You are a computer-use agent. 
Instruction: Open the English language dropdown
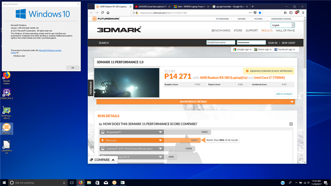(283, 25)
